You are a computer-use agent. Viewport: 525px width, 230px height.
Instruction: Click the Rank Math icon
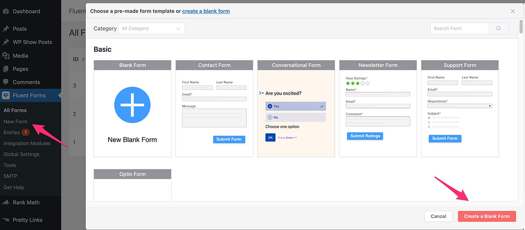click(6, 203)
